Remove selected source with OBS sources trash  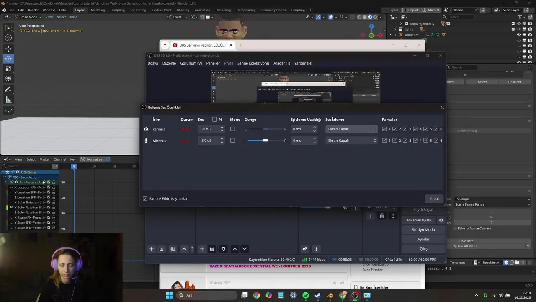point(212,249)
